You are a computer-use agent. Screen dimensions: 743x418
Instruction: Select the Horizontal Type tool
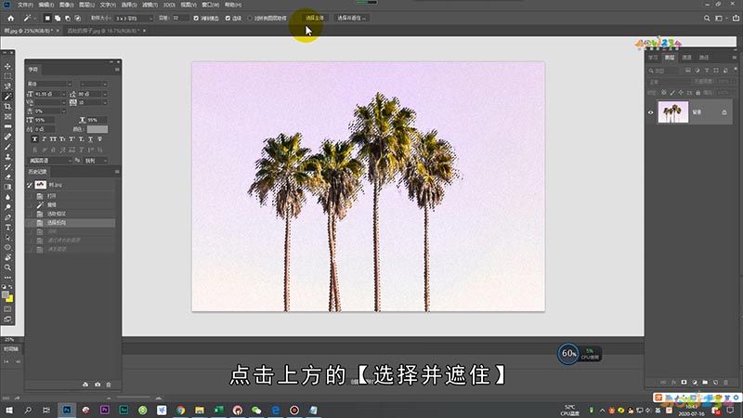(x=7, y=228)
